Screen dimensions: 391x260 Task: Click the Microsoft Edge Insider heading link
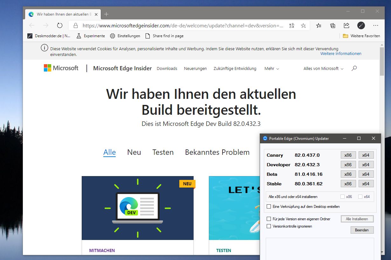click(x=122, y=68)
